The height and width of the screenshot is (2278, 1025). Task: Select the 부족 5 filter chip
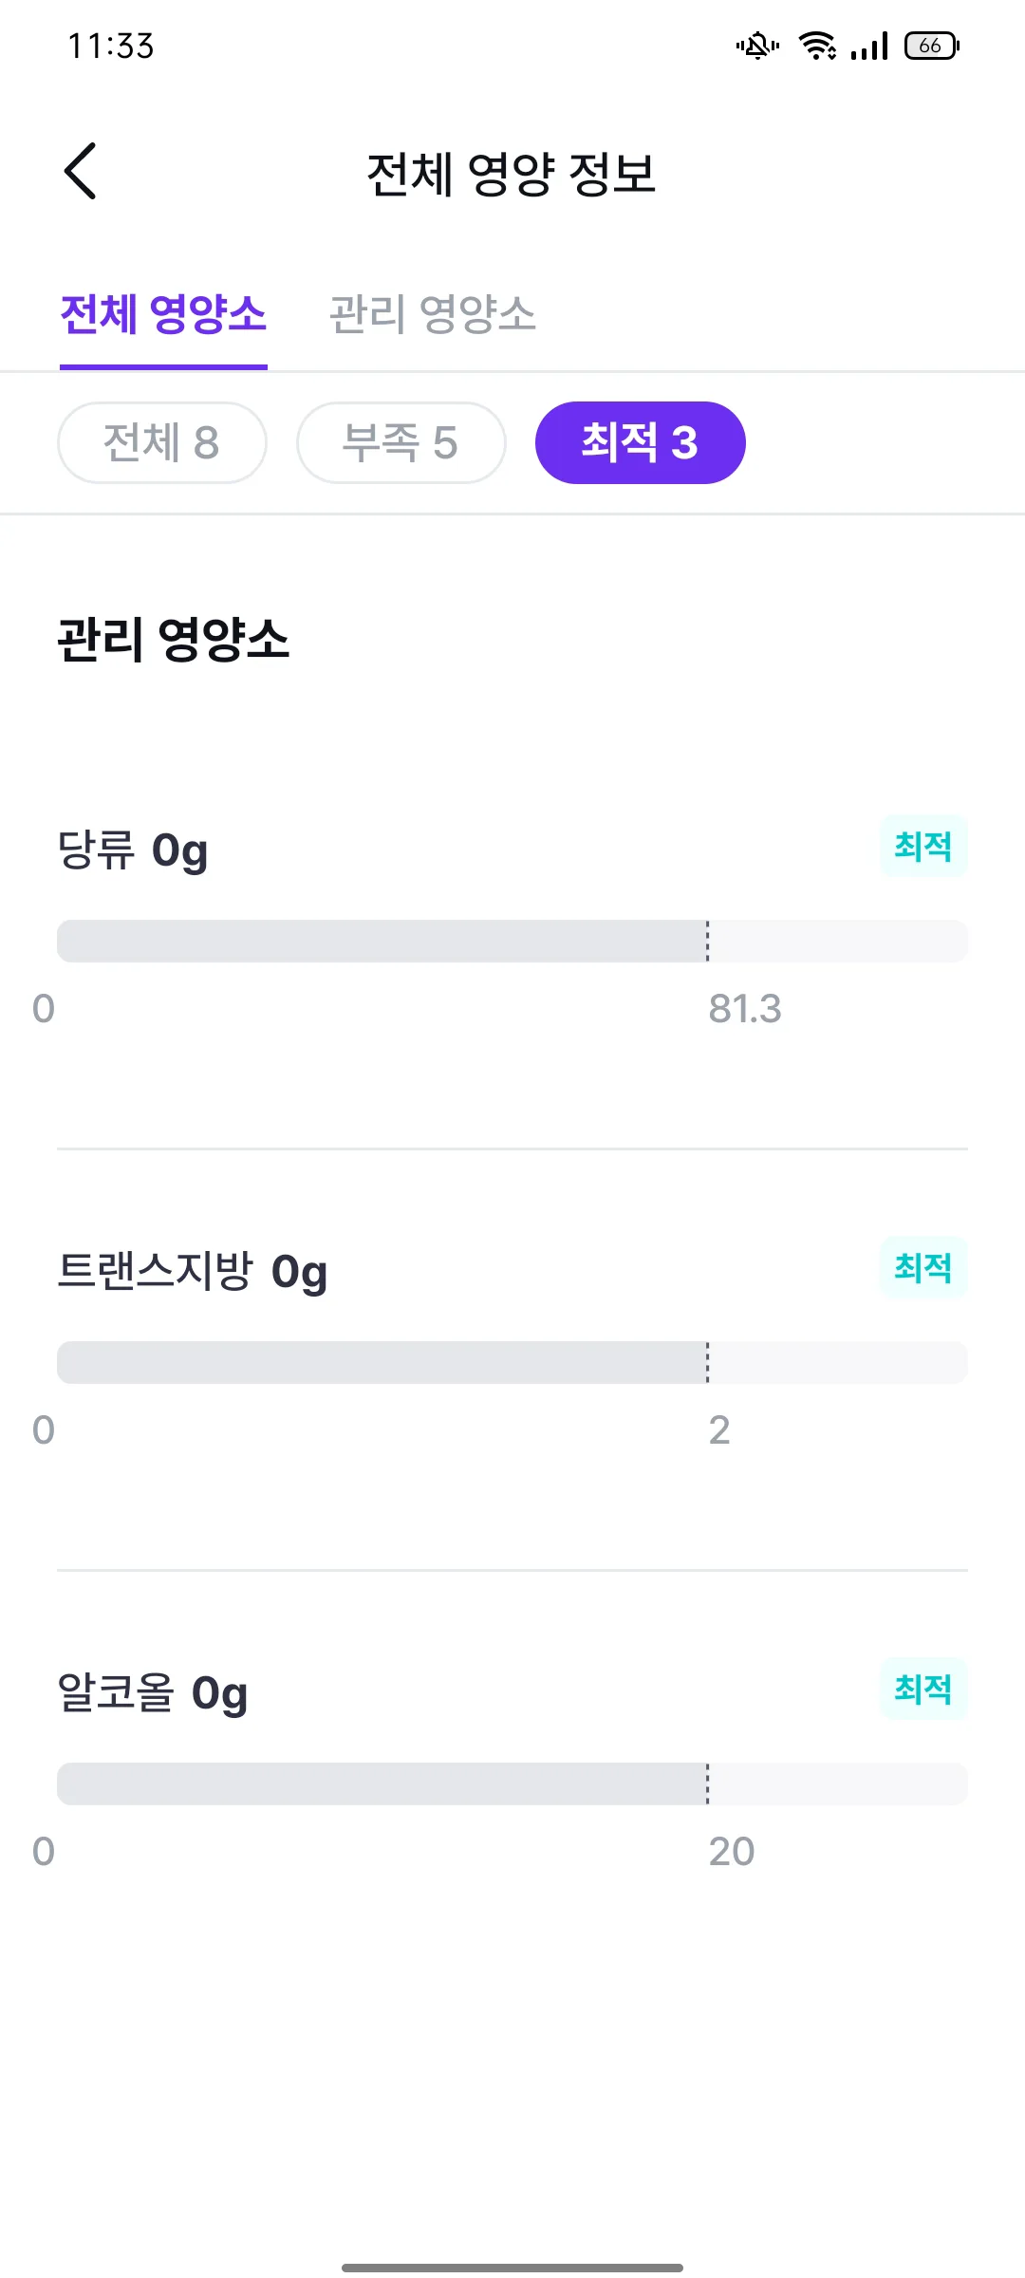[401, 442]
